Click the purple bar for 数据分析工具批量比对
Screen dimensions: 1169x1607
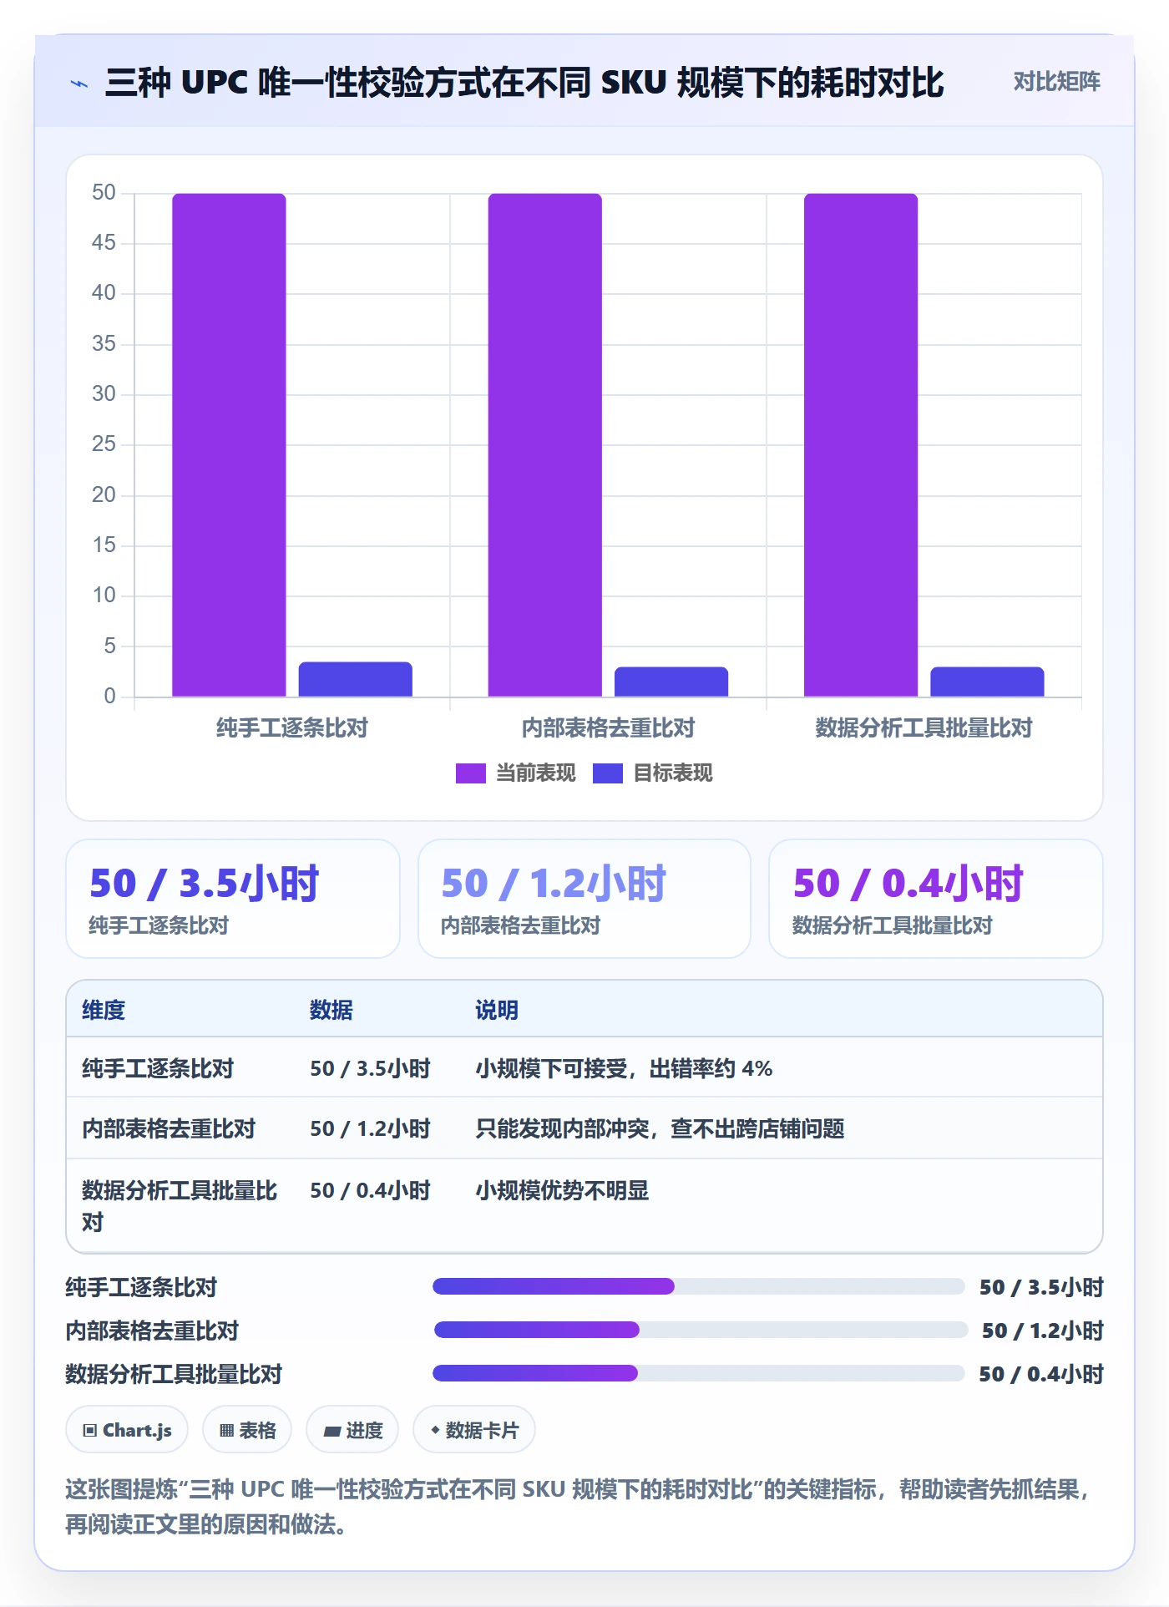coord(860,444)
